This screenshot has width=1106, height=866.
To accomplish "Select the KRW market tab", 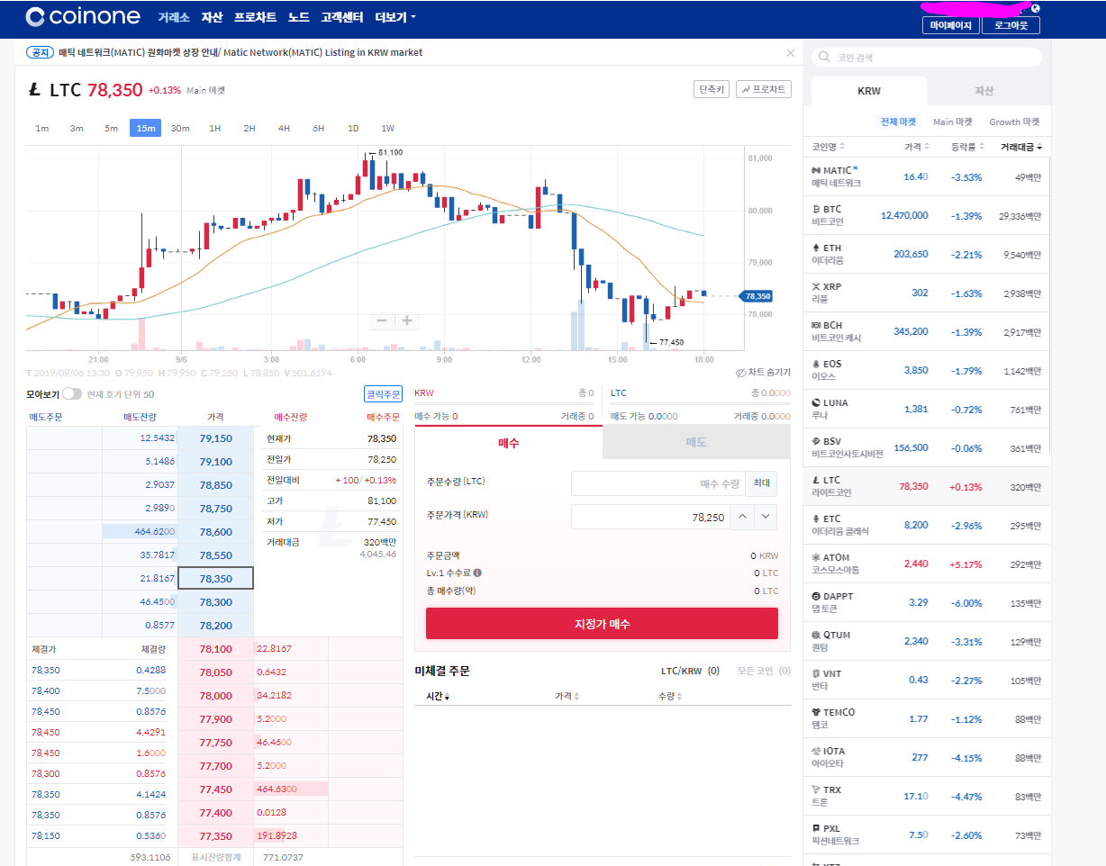I will pyautogui.click(x=868, y=91).
